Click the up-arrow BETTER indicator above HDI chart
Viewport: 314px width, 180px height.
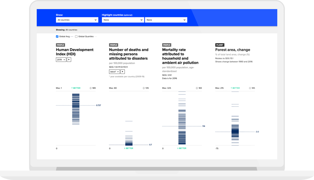(76, 88)
